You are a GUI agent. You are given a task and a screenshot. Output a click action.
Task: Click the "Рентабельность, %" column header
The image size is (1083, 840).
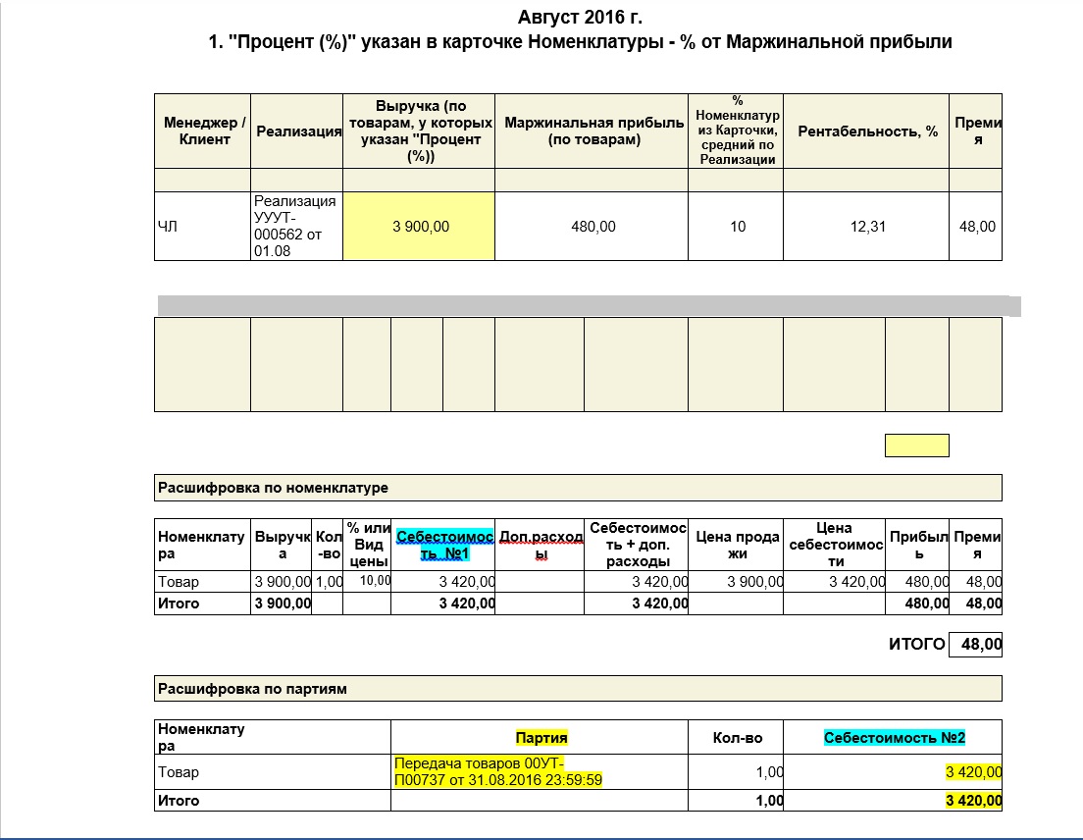[867, 131]
